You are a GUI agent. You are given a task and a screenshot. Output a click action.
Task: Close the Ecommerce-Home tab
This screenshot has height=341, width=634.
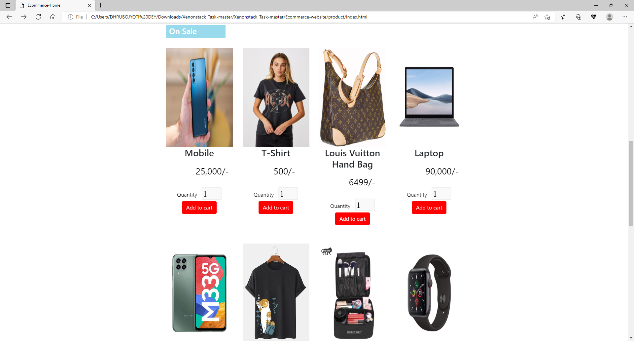pyautogui.click(x=89, y=5)
